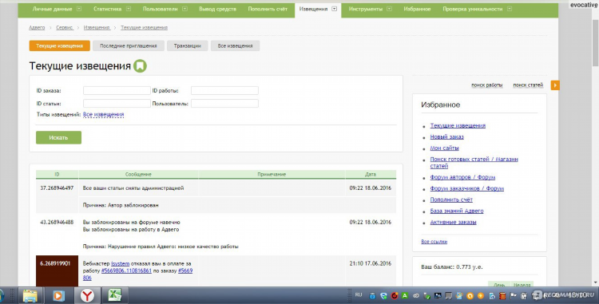
Task: Open Текущие извещения in Избранное list
Action: click(458, 125)
